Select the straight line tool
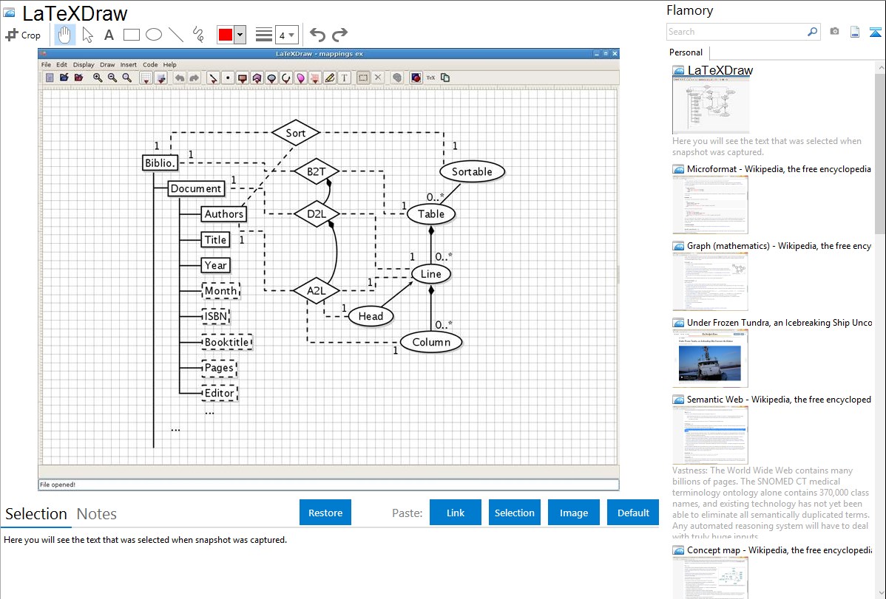Screen dimensions: 886x599 [175, 35]
